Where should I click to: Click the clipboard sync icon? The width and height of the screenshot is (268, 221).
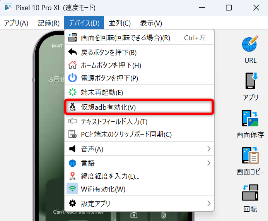(x=72, y=134)
